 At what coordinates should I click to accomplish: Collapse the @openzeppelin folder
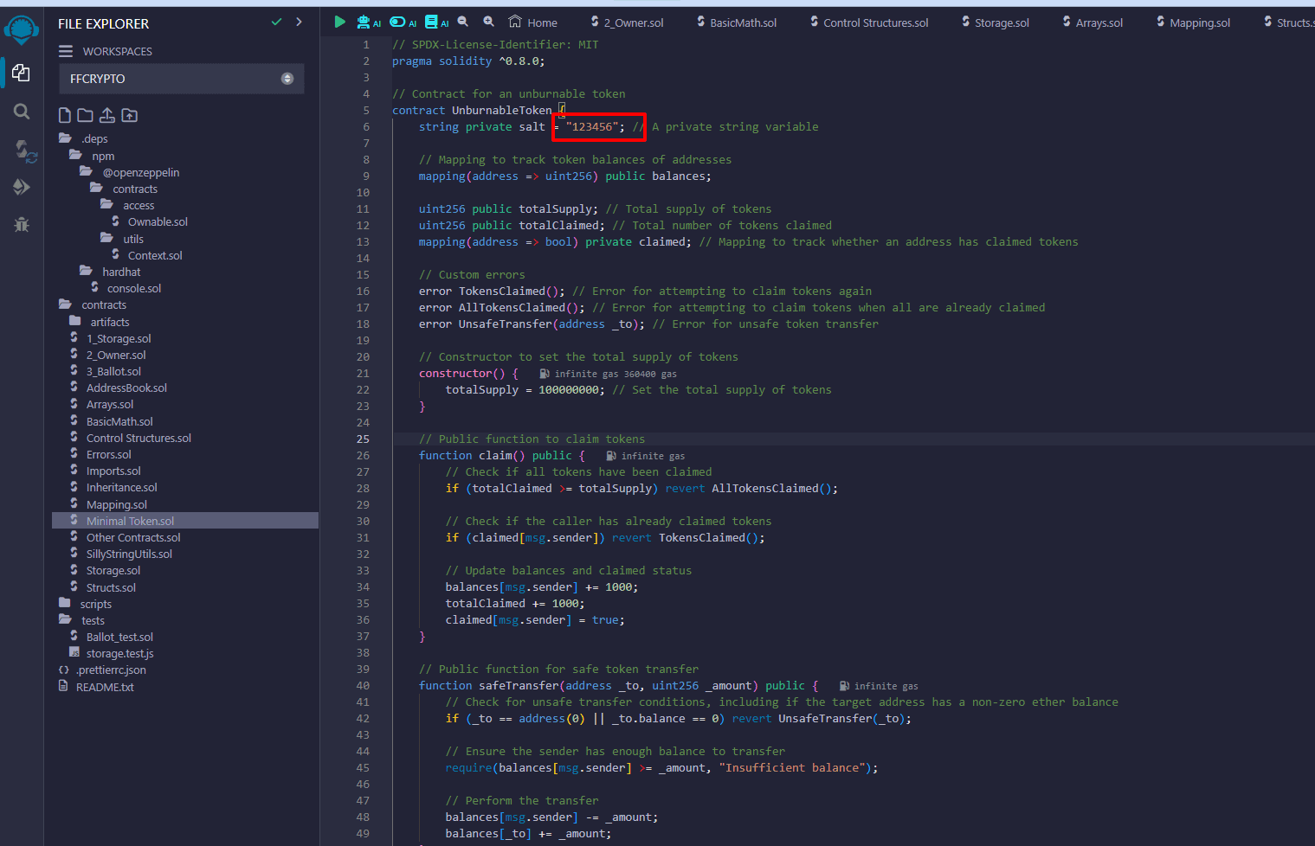131,172
